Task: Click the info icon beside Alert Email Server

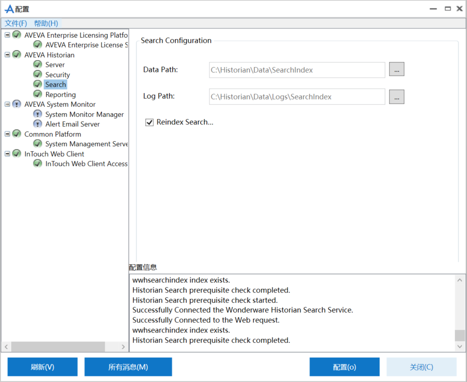Action: [38, 124]
